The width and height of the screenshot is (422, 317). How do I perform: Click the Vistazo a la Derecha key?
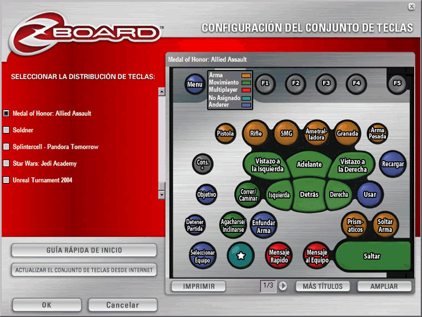click(352, 165)
